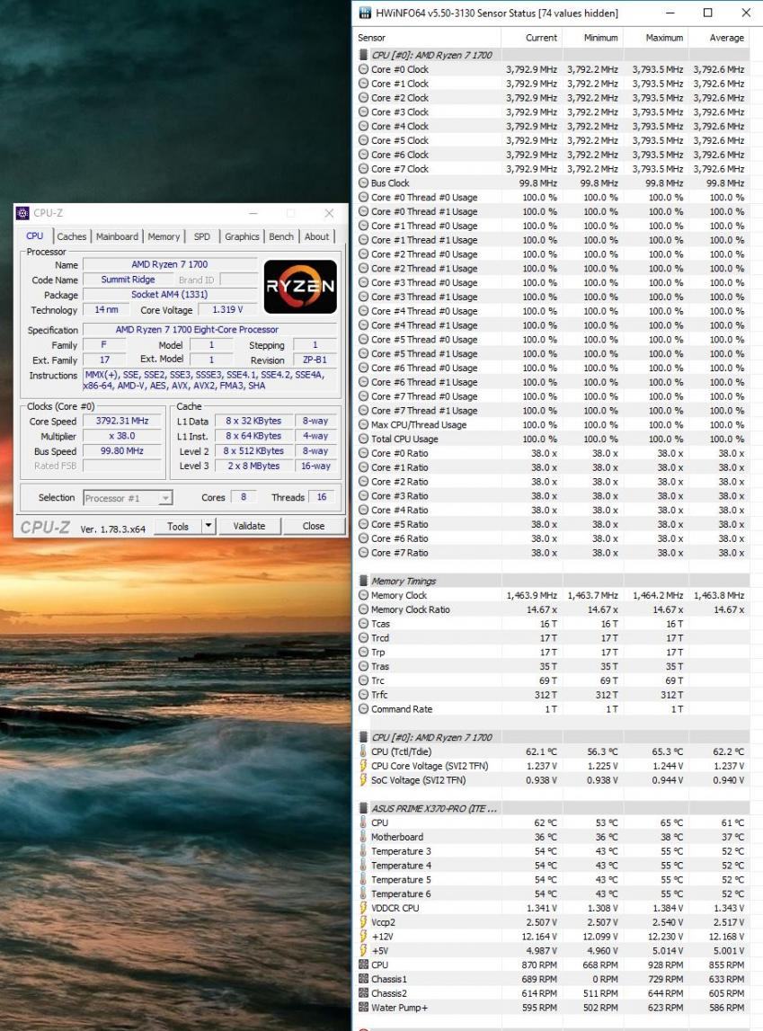
Task: Click the Command Rate sensor icon
Action: coord(363,709)
